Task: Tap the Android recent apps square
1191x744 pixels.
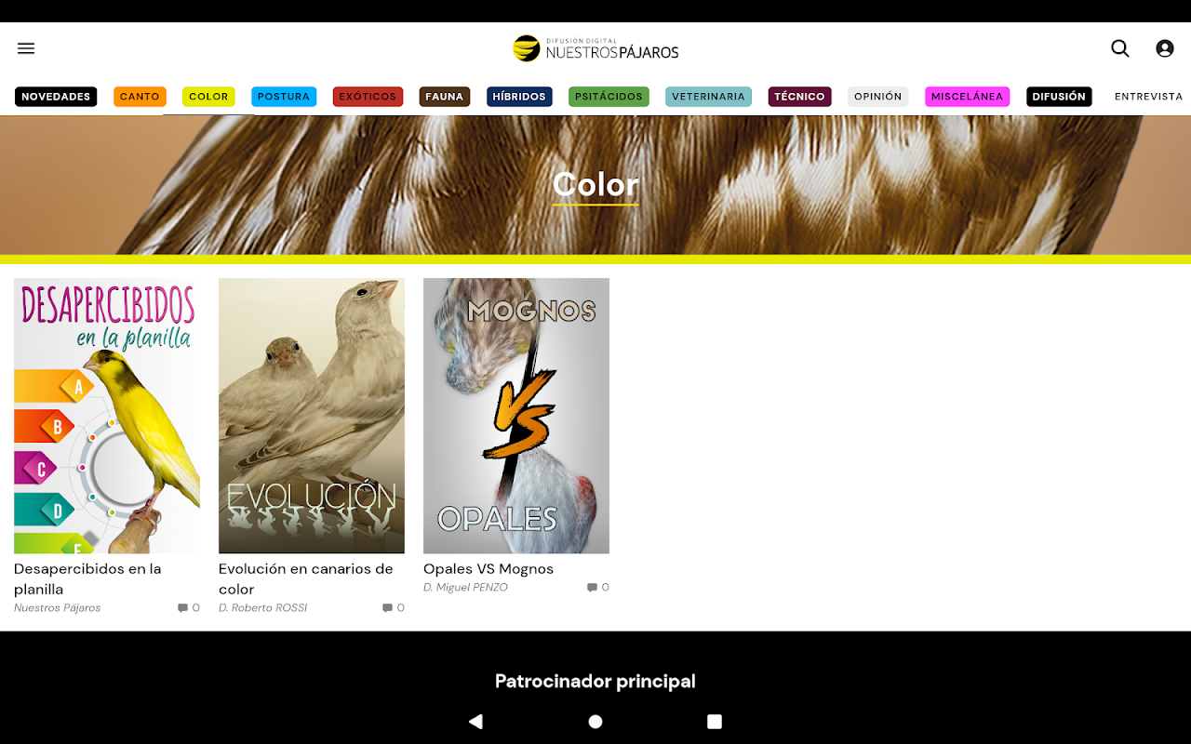Action: pos(715,722)
